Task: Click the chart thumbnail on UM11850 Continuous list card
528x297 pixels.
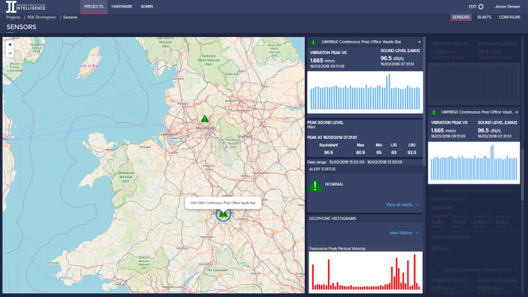Action: (474, 163)
